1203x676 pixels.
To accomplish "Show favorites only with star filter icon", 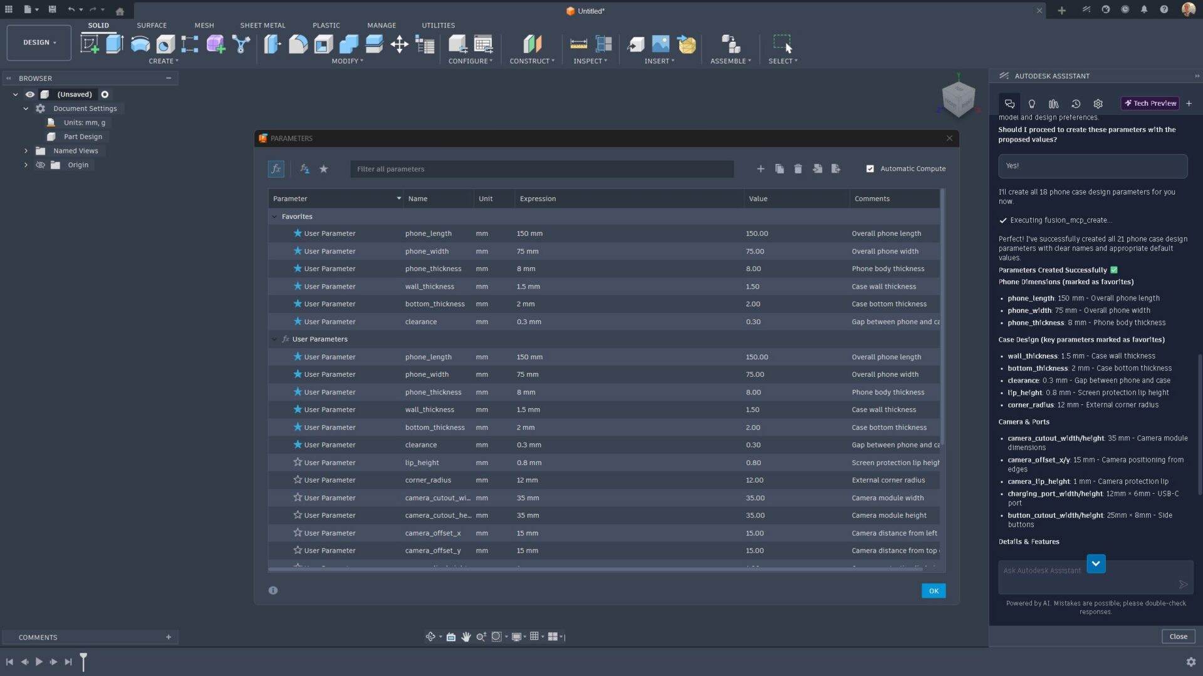I will pyautogui.click(x=323, y=169).
